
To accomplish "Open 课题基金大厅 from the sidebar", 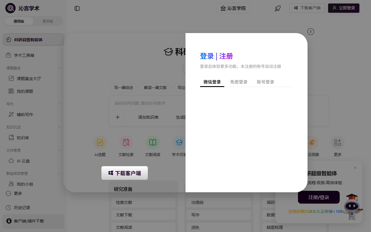I will click(x=33, y=78).
